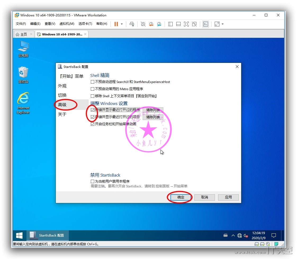Screen dimensions: 297x259
Task: Open the network globe tray icon
Action: [239, 235]
